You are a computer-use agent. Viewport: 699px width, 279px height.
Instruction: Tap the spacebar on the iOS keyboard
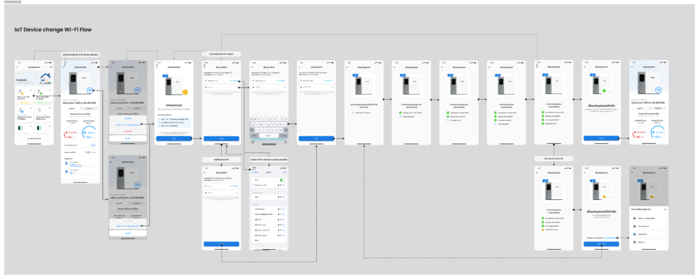tap(270, 136)
